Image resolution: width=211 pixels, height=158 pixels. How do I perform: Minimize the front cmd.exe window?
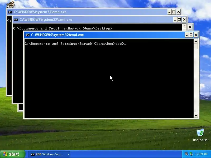tap(186, 35)
